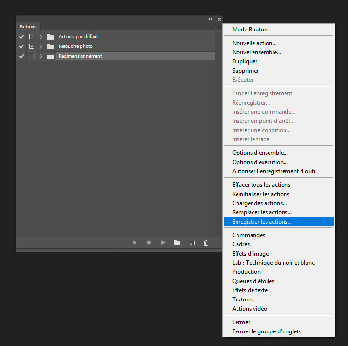Expand the Redimensionnement set chevron
Image resolution: width=348 pixels, height=346 pixels.
pyautogui.click(x=41, y=56)
